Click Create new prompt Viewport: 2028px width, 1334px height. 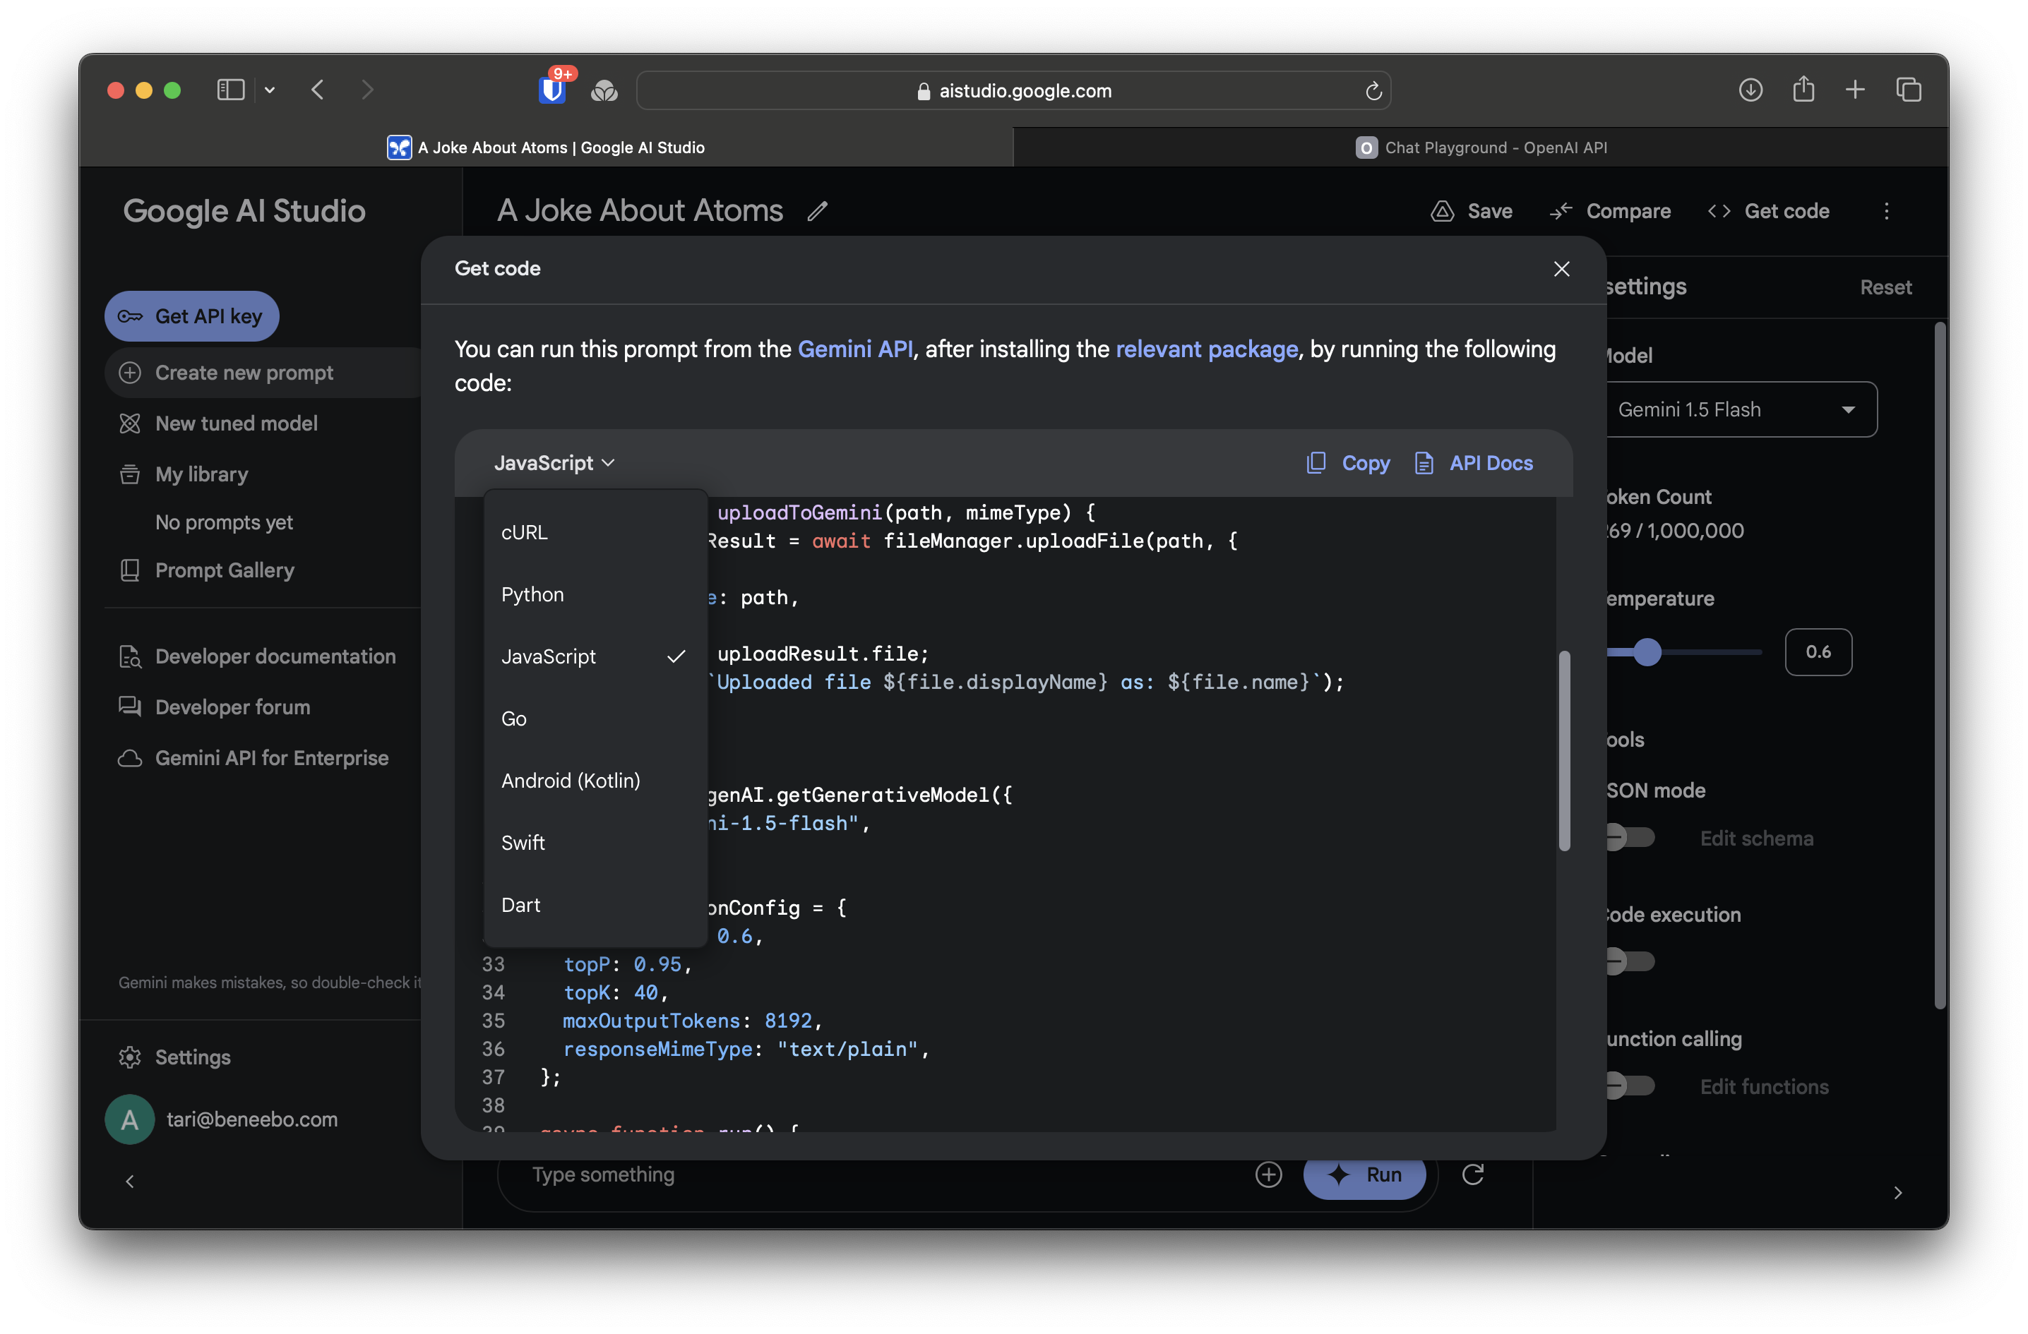click(263, 372)
